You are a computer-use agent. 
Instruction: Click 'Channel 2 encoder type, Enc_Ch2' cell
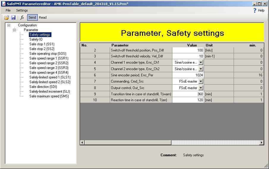pos(141,69)
